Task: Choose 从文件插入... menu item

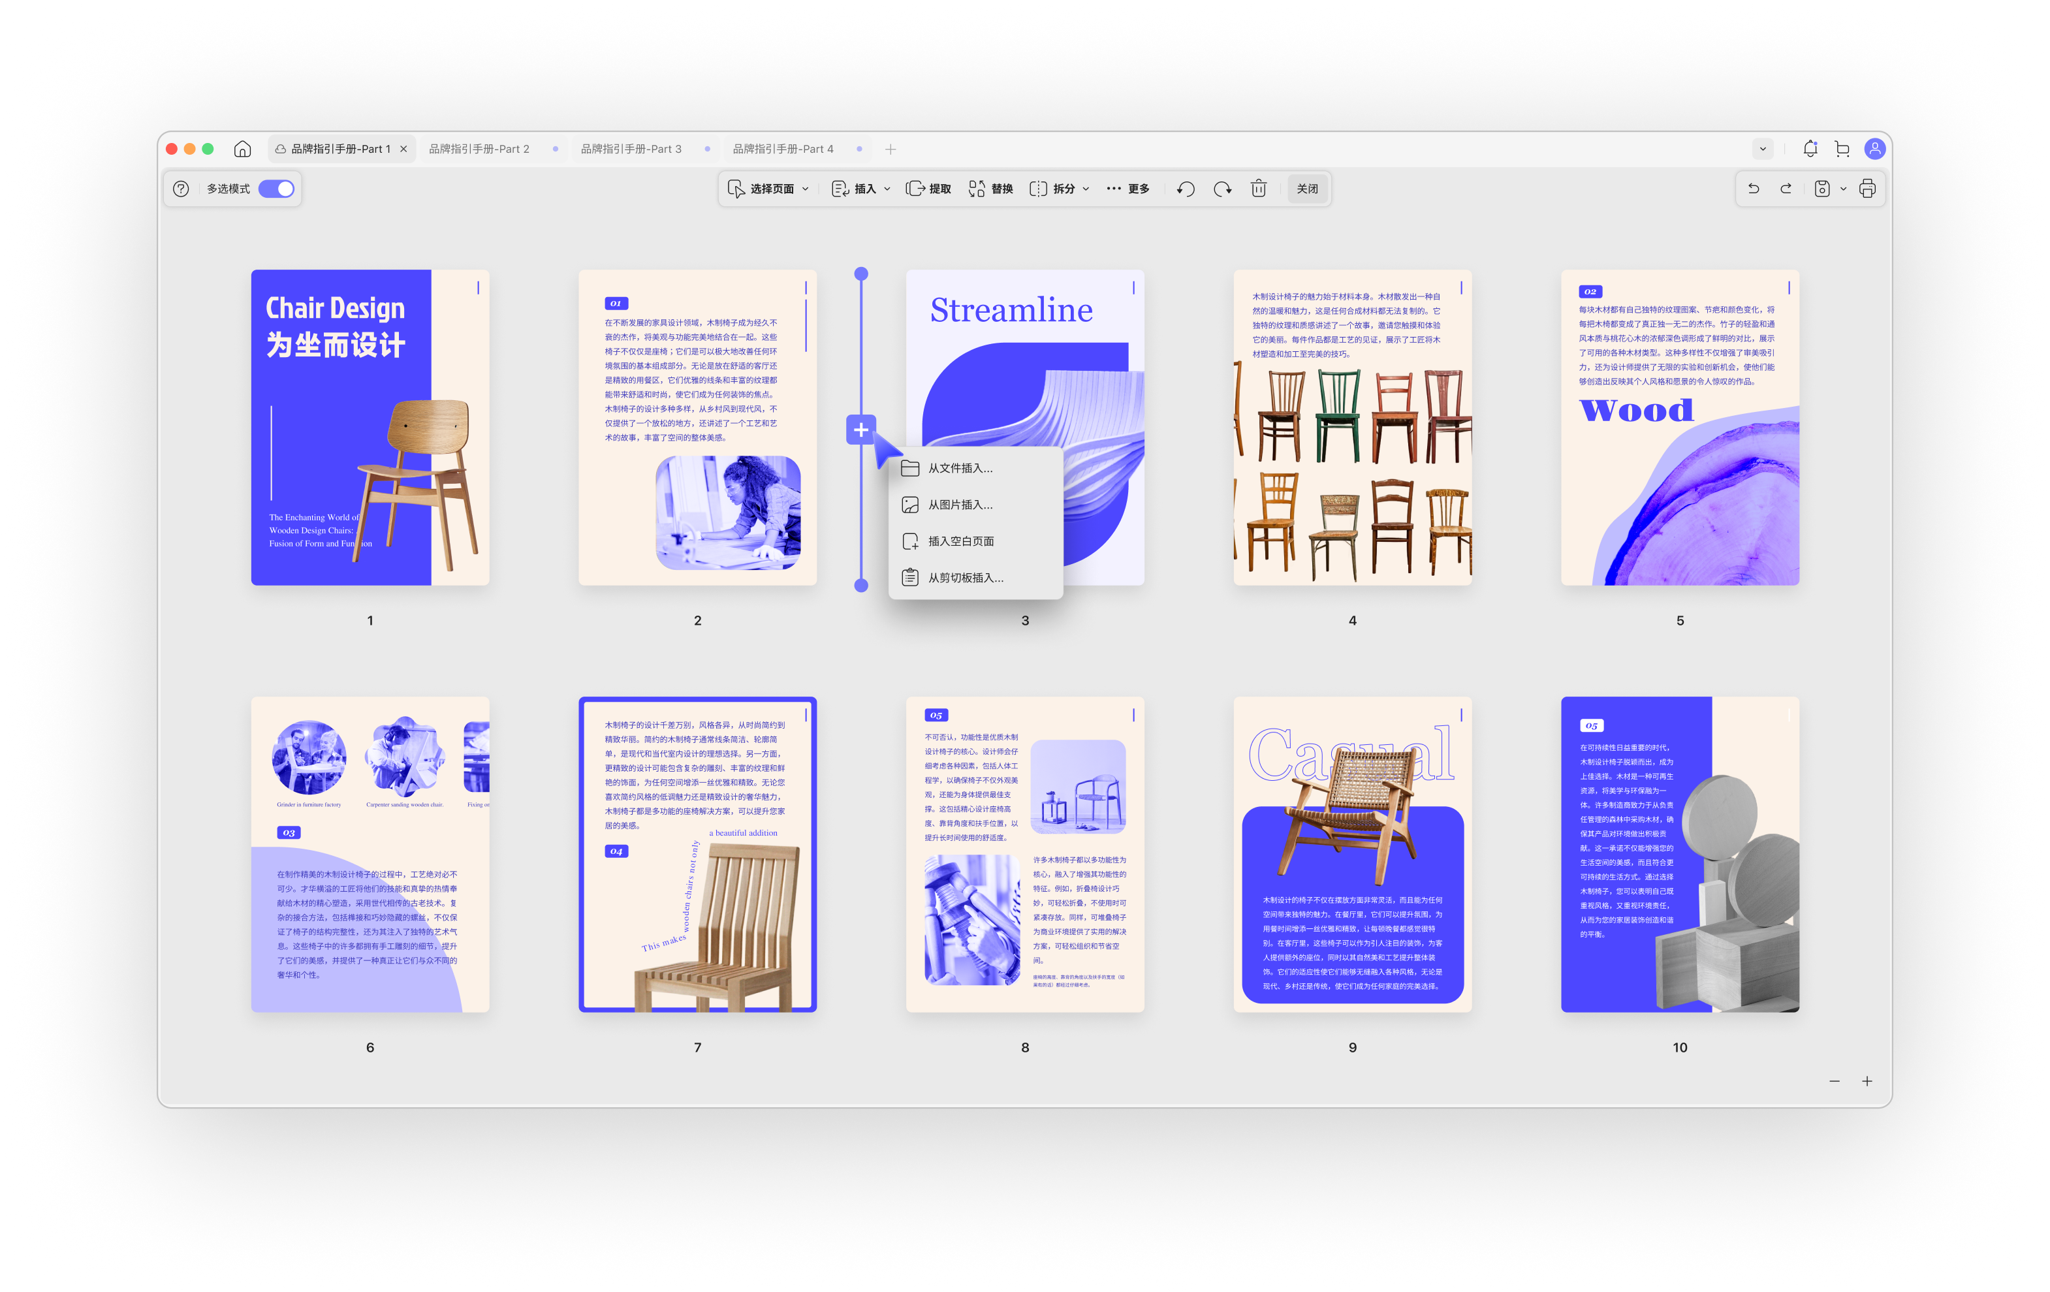Action: coord(975,468)
